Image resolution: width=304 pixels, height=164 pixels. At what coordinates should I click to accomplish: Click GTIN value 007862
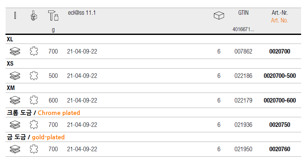(243, 51)
